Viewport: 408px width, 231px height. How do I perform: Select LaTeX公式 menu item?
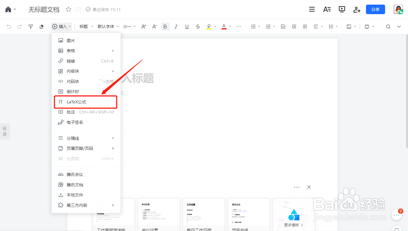(86, 102)
